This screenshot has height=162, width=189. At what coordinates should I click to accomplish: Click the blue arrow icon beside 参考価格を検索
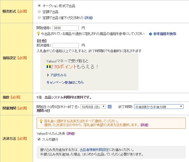pyautogui.click(x=150, y=34)
